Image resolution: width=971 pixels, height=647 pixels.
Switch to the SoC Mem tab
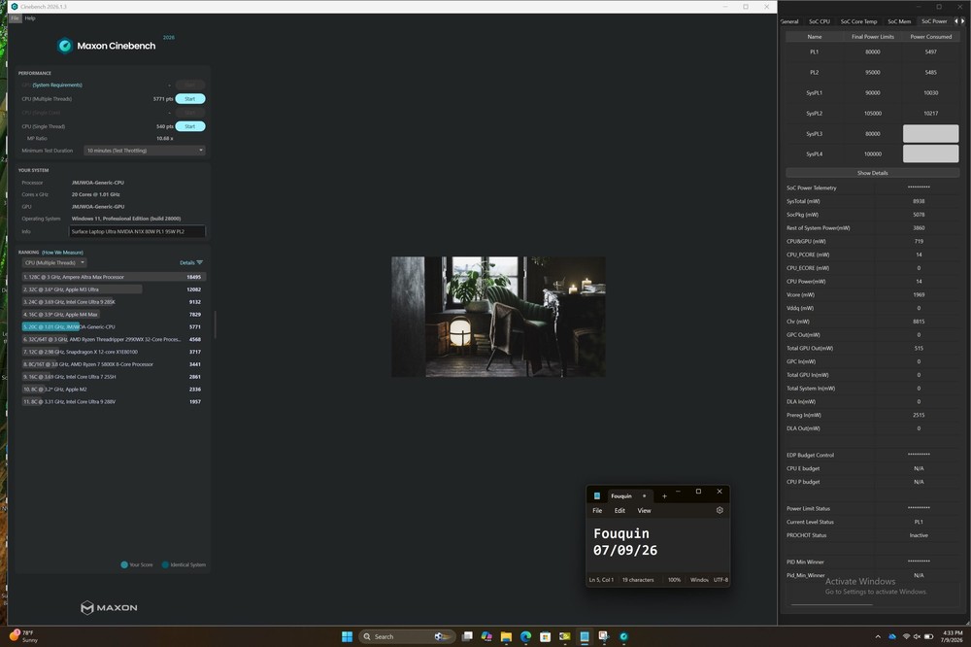pyautogui.click(x=899, y=21)
